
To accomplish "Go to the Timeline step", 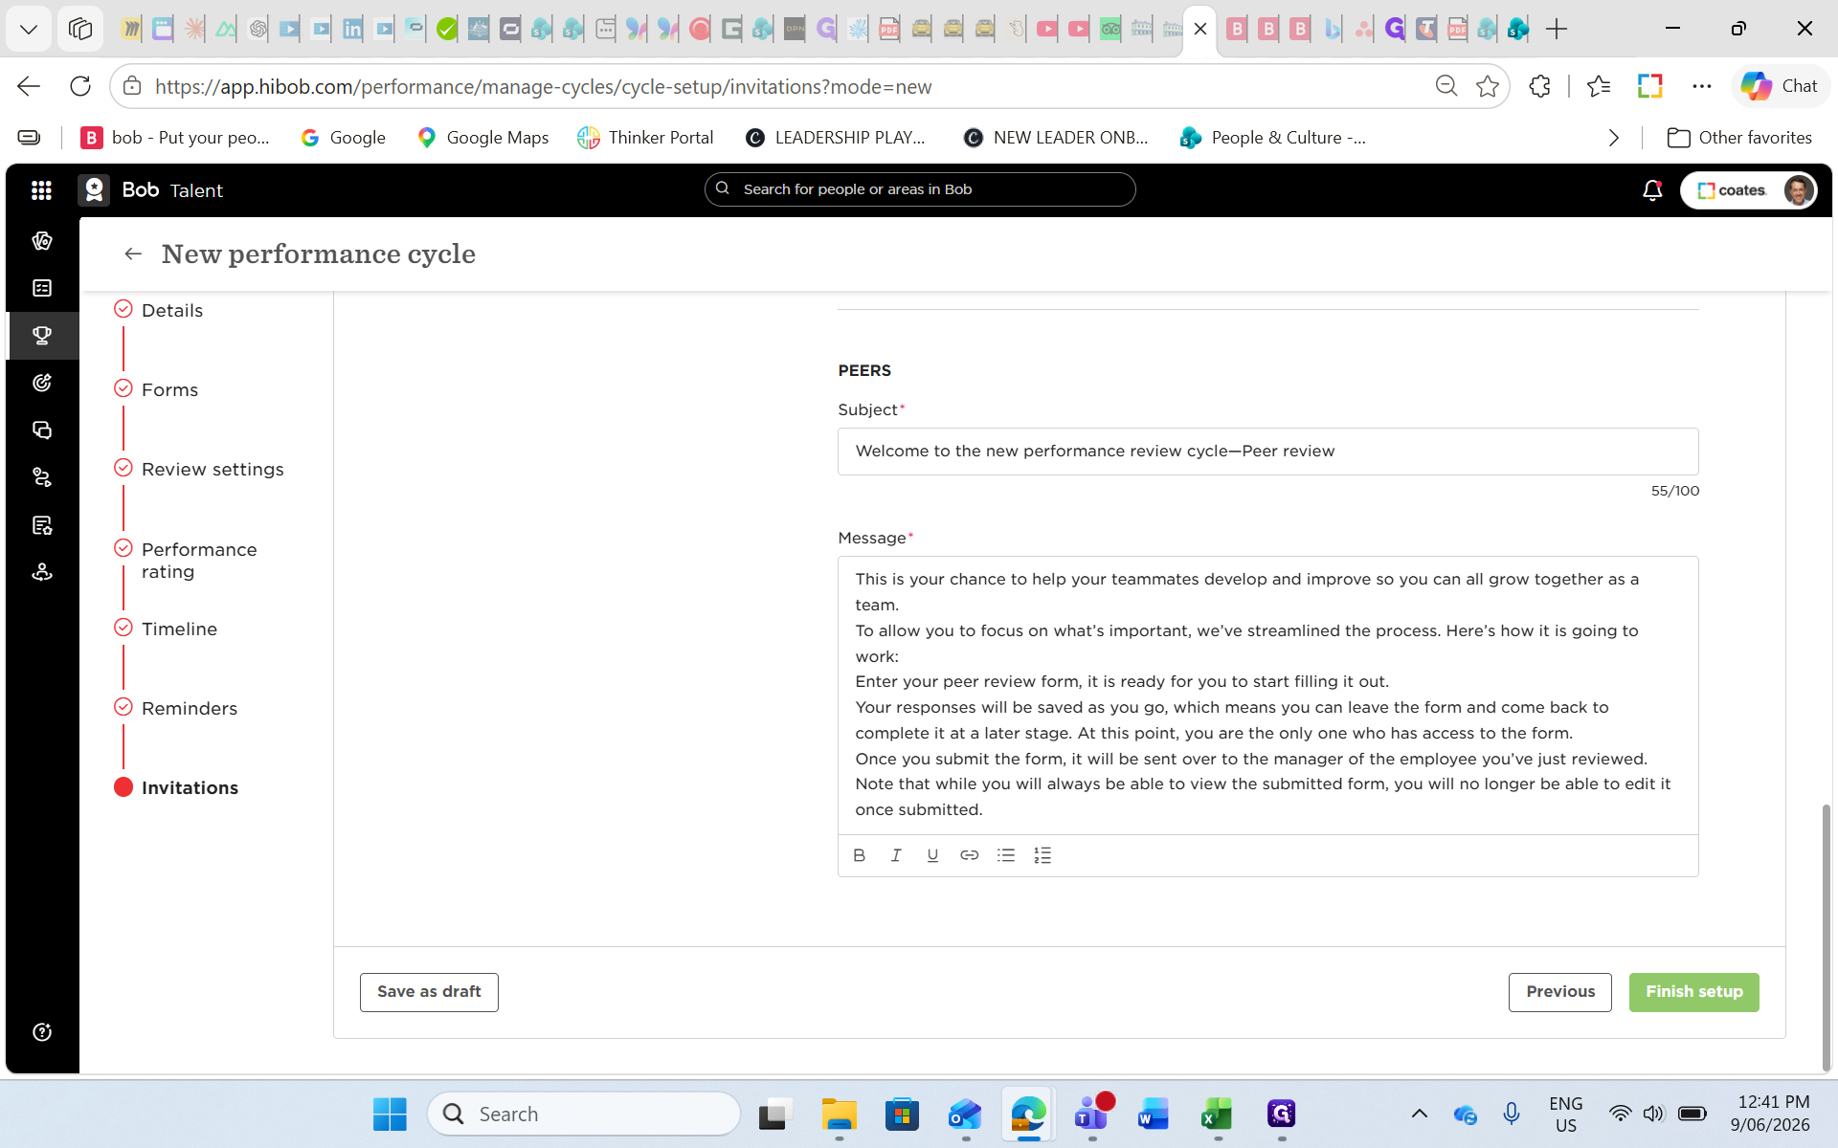I will click(179, 629).
